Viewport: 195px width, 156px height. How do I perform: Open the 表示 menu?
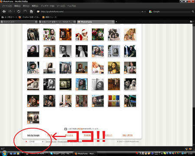(26, 6)
